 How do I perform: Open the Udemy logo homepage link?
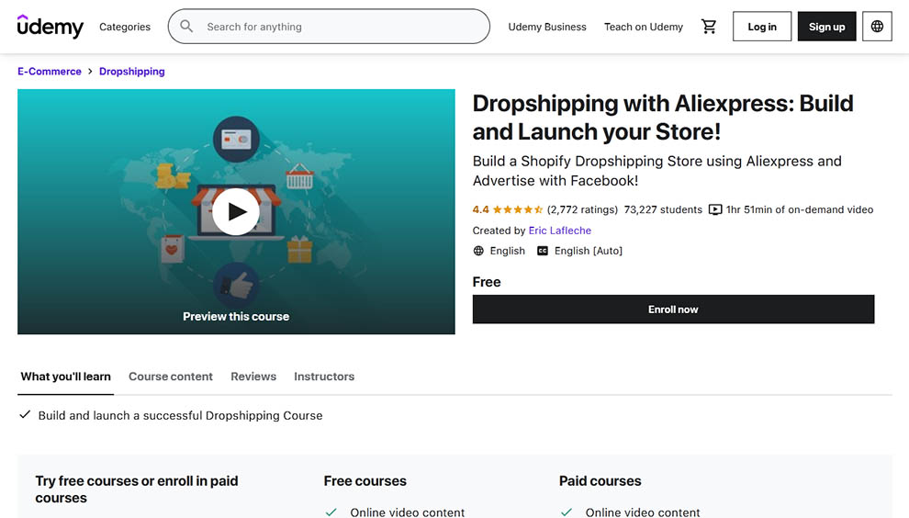50,26
